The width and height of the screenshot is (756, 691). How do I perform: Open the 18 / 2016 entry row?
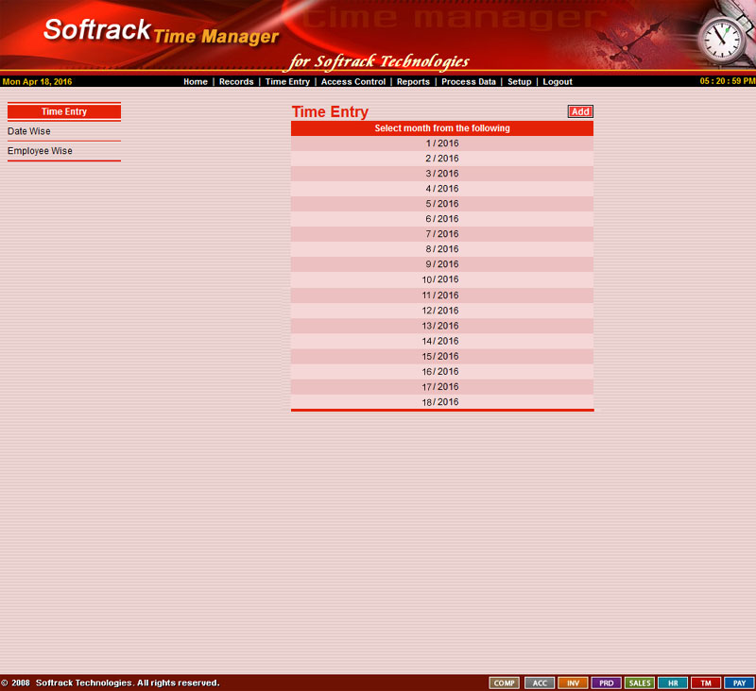point(441,402)
